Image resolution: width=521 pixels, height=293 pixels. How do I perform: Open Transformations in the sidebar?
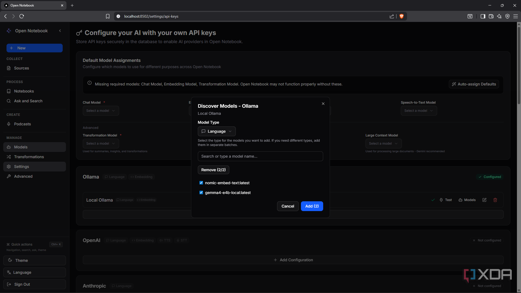[34, 157]
